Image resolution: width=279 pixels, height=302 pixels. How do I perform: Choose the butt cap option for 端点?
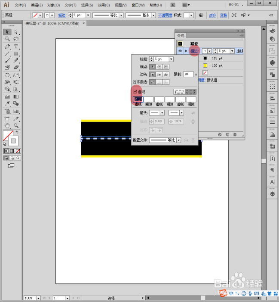(x=153, y=67)
